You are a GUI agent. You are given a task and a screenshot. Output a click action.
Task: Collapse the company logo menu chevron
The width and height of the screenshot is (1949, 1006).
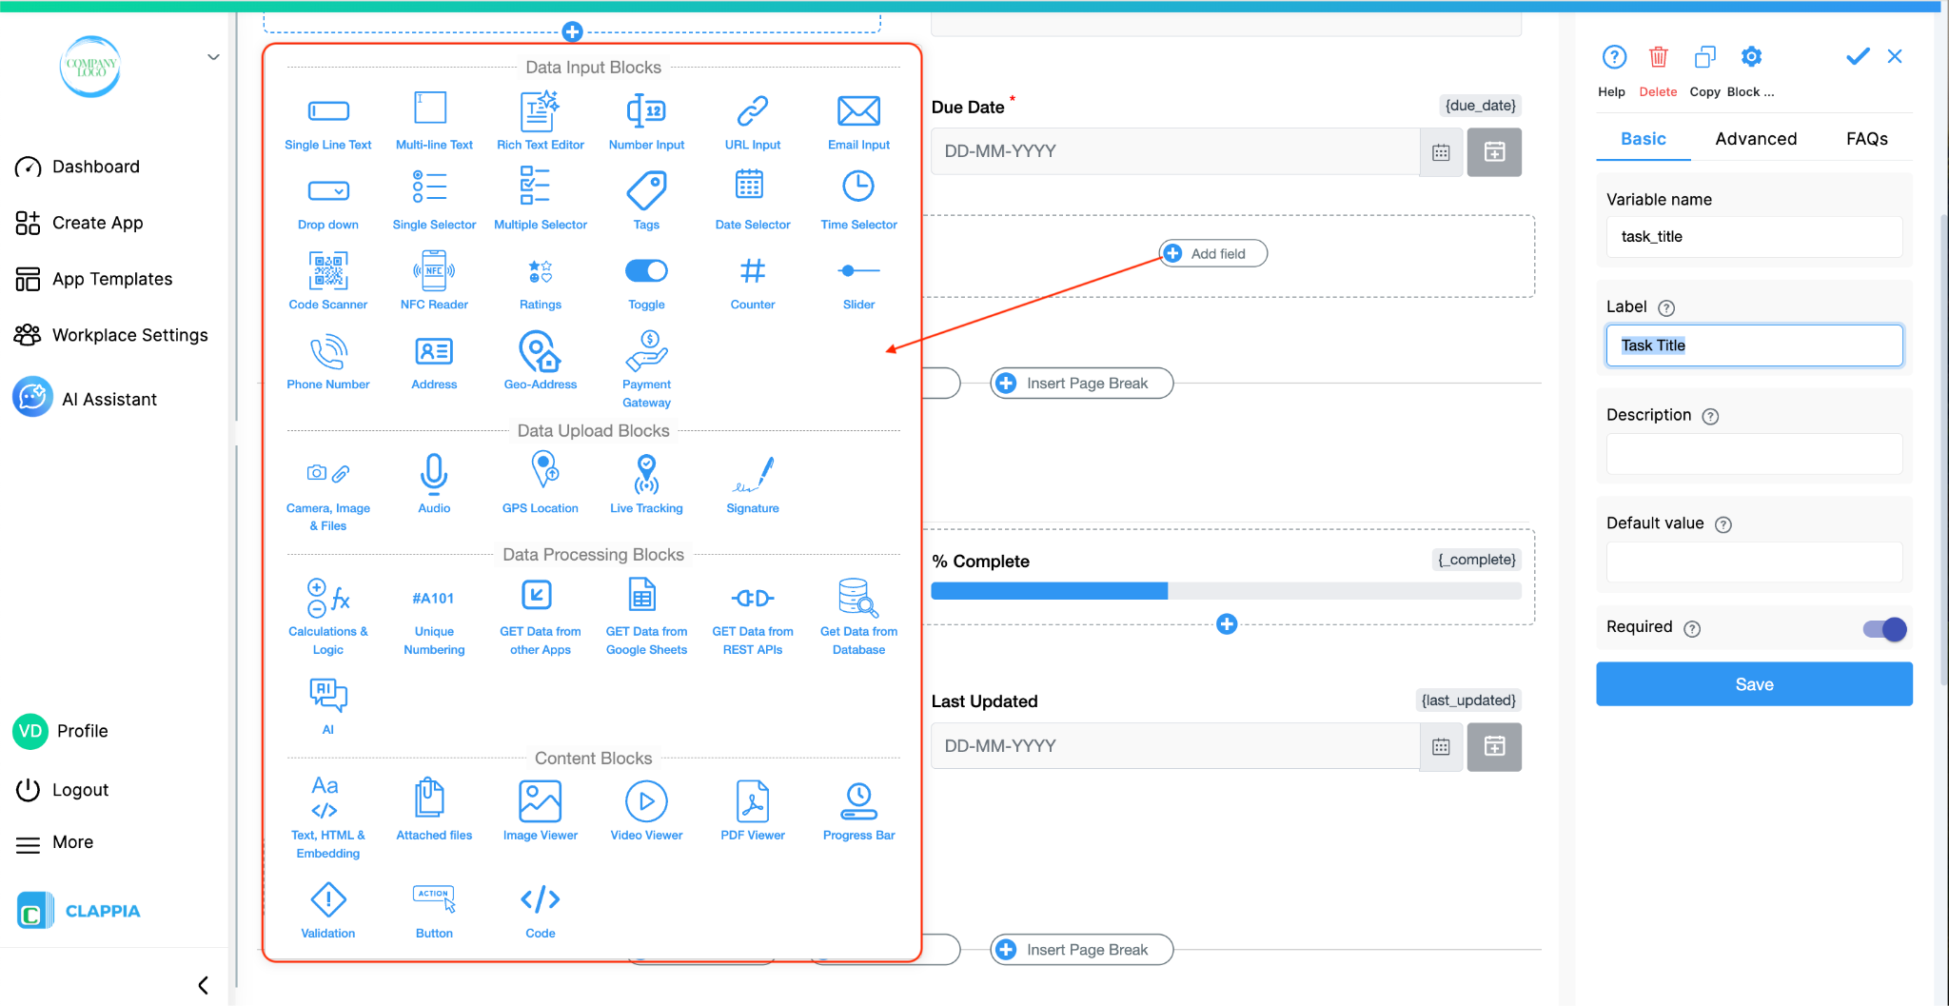click(213, 56)
